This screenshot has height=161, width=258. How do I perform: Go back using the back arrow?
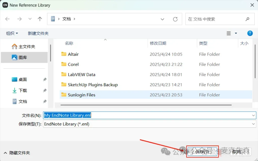tap(7, 19)
